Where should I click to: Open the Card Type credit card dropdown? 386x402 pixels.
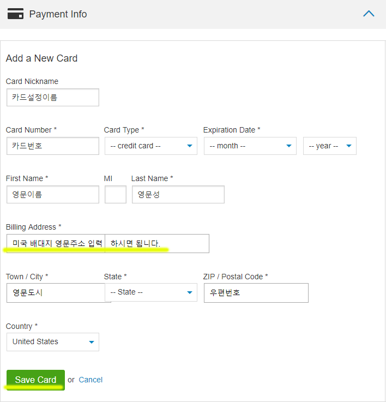(151, 146)
